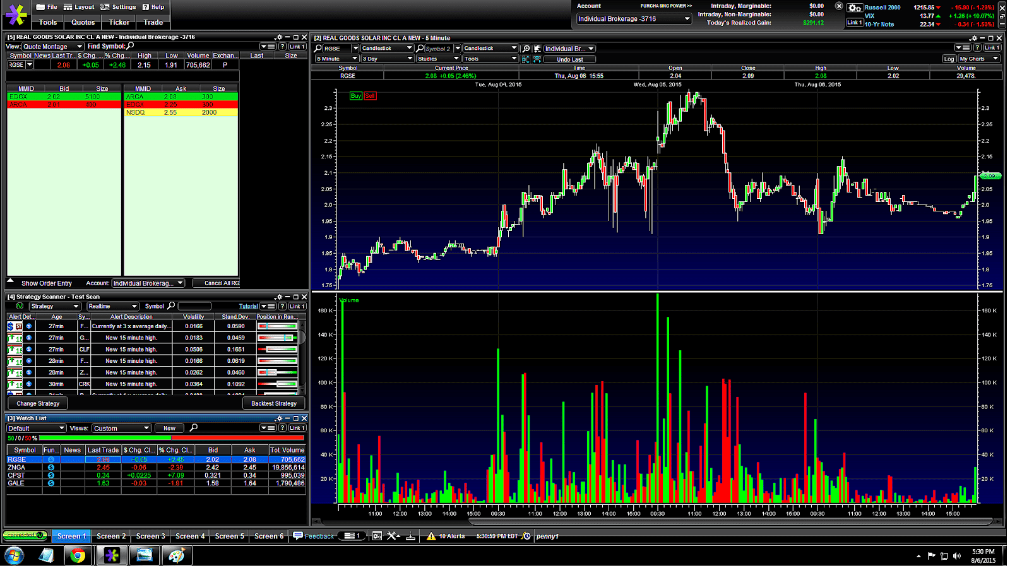Open the Tools top menu
1010x568 pixels.
pyautogui.click(x=48, y=22)
